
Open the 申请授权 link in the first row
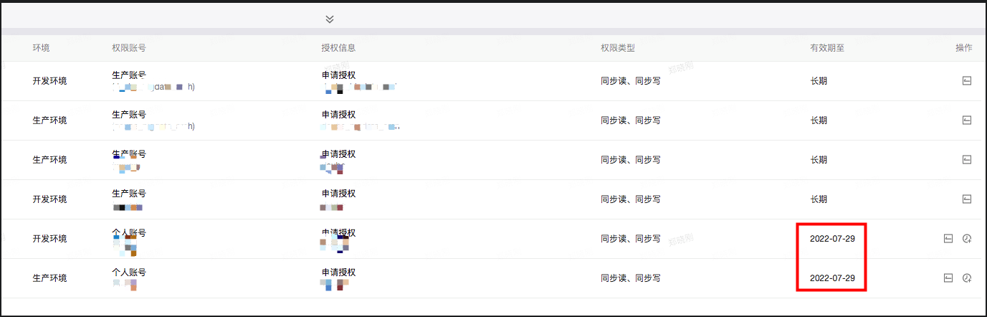[338, 75]
